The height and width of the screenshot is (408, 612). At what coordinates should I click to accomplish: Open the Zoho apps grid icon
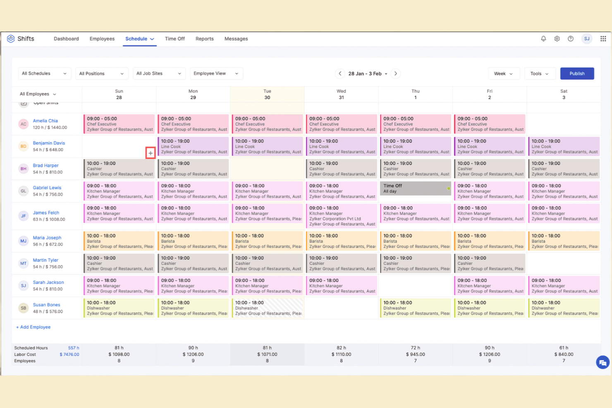(603, 38)
